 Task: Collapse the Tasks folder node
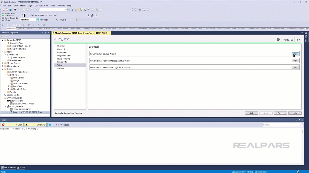point(3,52)
